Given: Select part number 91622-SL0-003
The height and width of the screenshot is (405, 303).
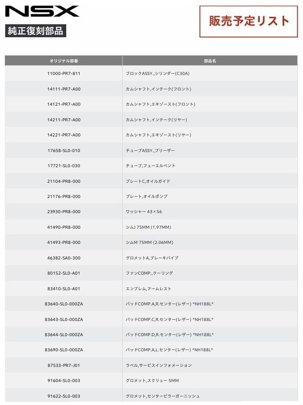Looking at the screenshot, I should click(x=64, y=396).
